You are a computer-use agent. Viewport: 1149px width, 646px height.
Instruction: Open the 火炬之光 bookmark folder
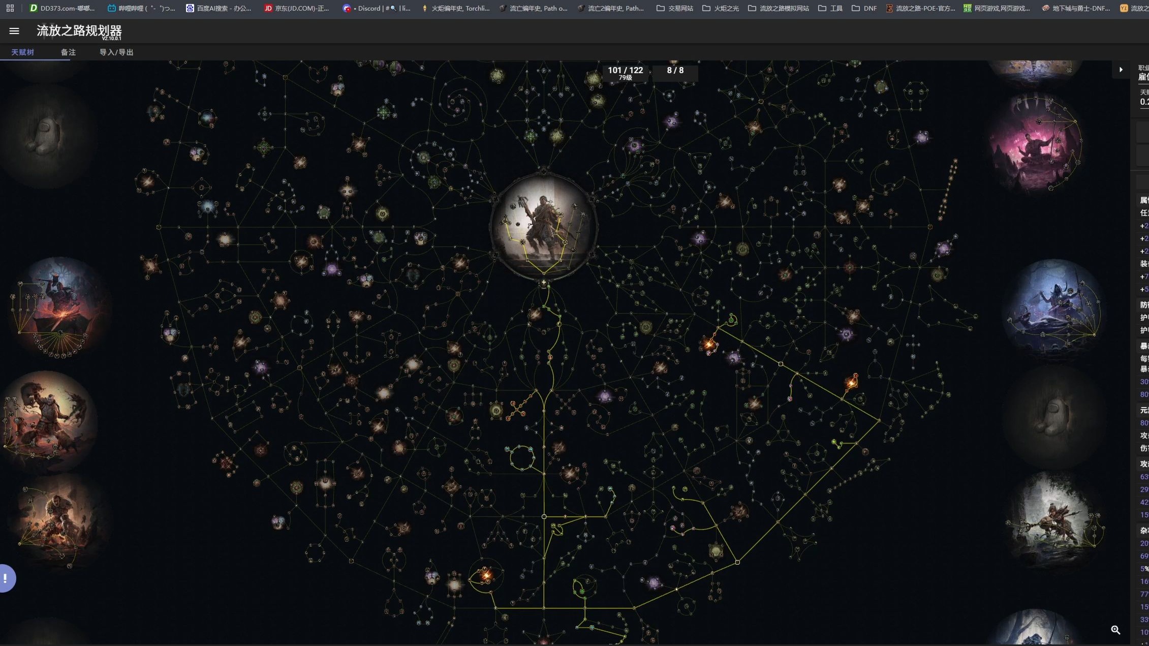[x=720, y=8]
